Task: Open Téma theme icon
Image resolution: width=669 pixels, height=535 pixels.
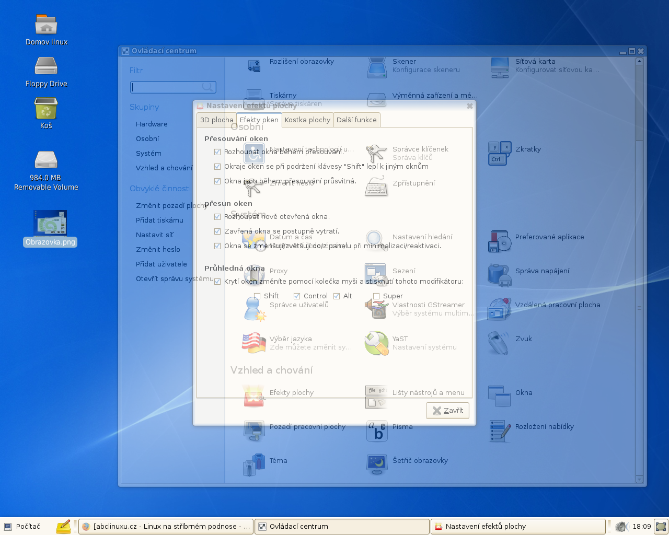Action: point(254,464)
